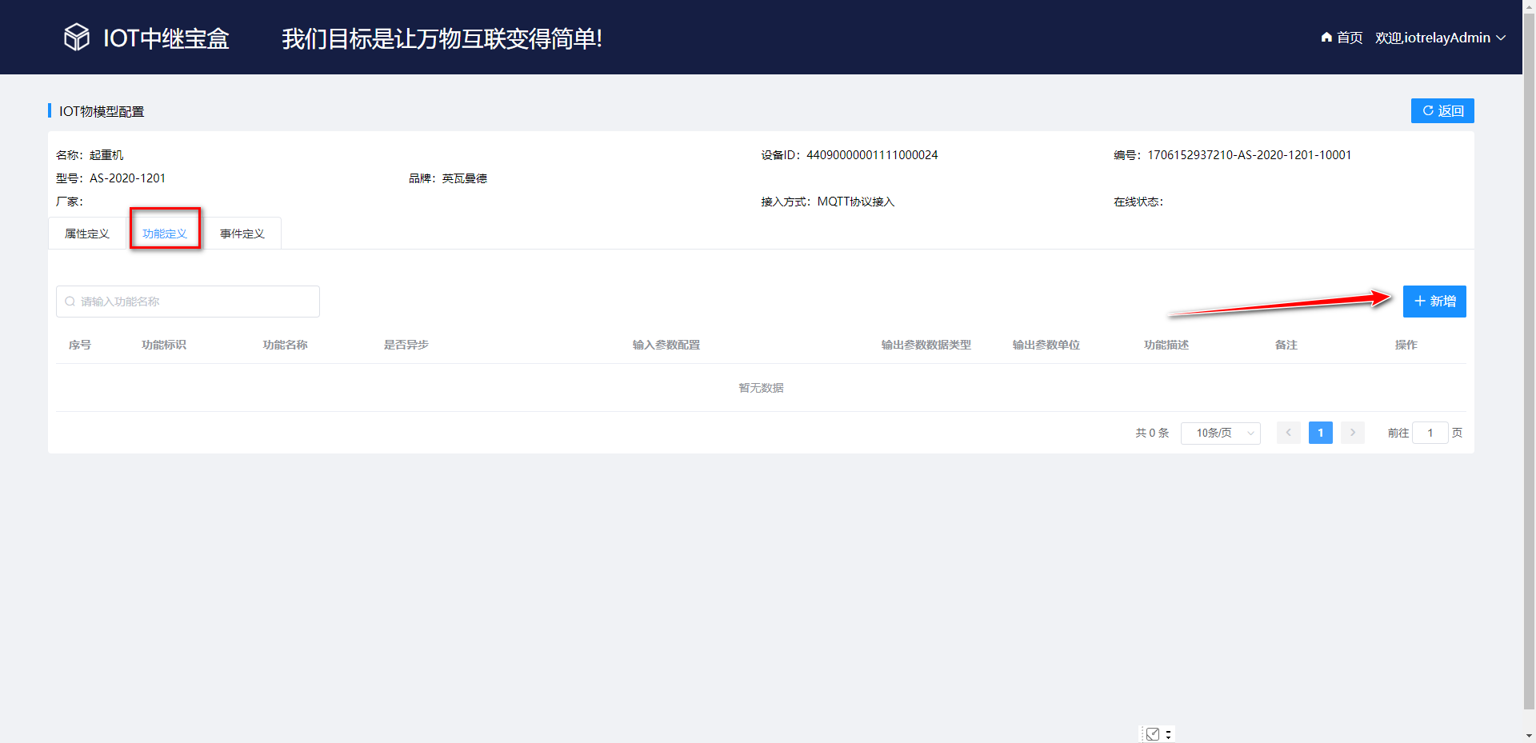Screen dimensions: 1536x743
Task: Expand the iotrelayAdmin user menu
Action: (x=1433, y=38)
